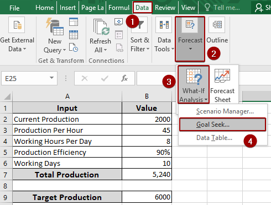This screenshot has height=205, width=271.
Task: Choose Goal Seek from the menu
Action: click(x=223, y=125)
